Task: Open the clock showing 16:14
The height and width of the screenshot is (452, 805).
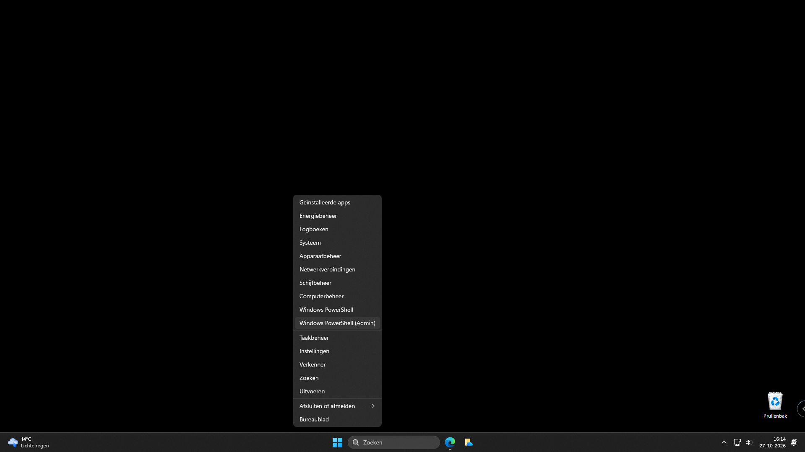Action: [x=772, y=442]
